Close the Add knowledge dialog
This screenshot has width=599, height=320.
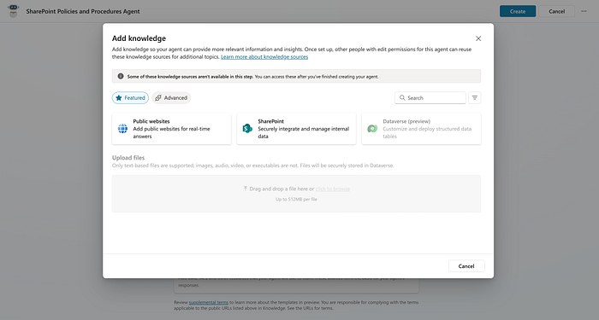pyautogui.click(x=478, y=38)
